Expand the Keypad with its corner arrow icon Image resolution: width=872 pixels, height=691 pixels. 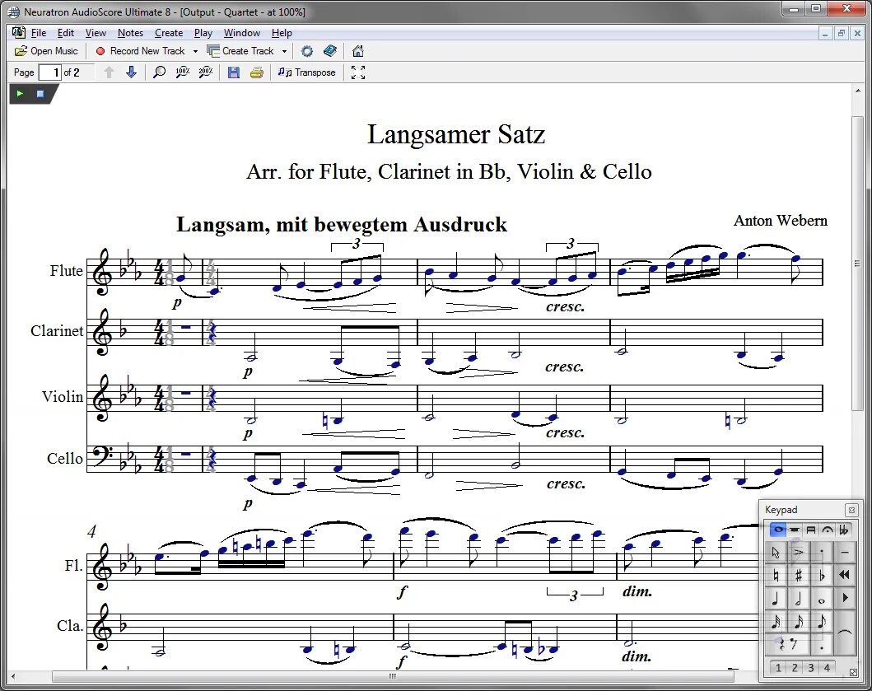pos(854,673)
